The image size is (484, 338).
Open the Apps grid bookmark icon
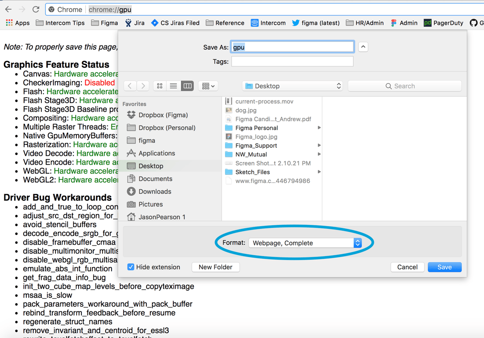tap(9, 23)
